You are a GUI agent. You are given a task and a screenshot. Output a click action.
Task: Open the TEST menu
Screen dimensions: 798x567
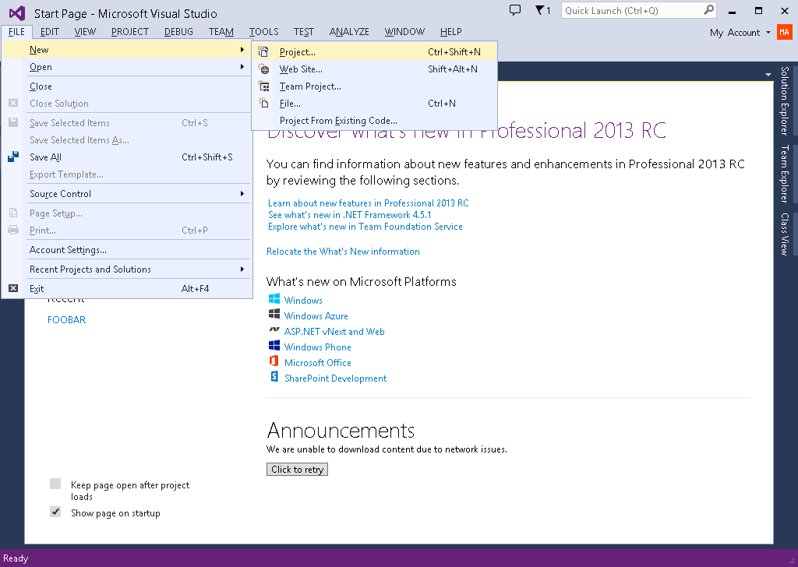tap(303, 31)
